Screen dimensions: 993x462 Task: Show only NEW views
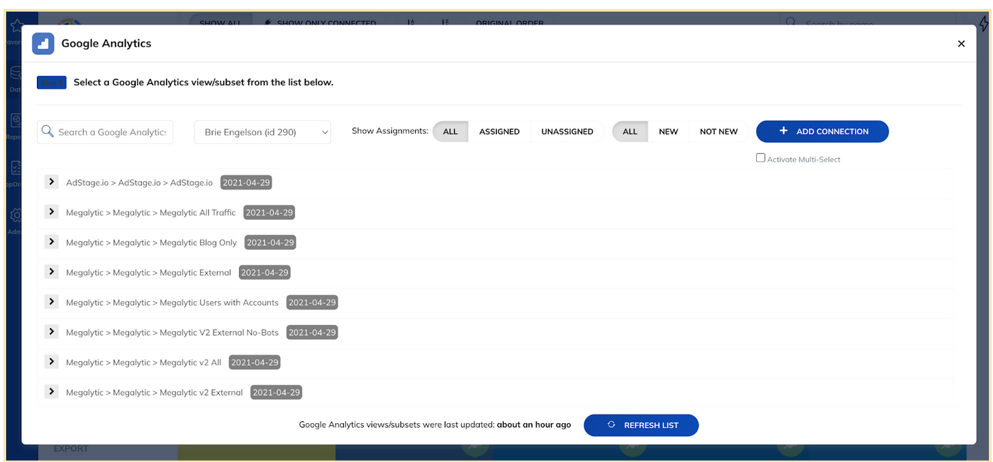pyautogui.click(x=668, y=132)
